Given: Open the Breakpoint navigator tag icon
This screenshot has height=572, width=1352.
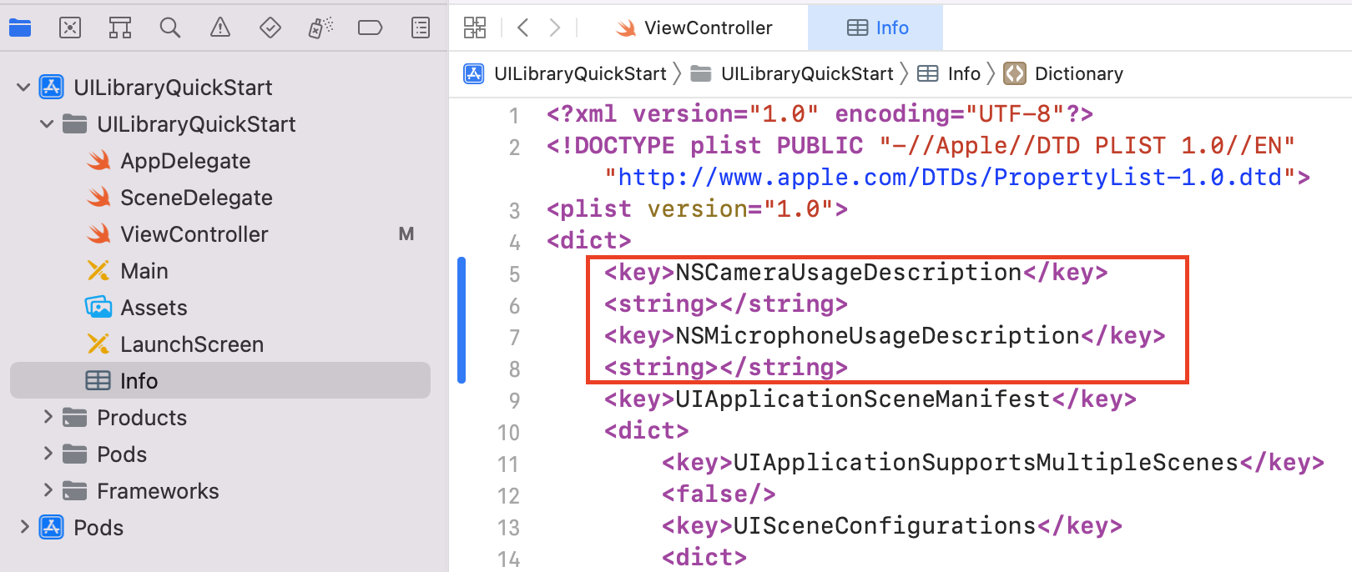Looking at the screenshot, I should (x=371, y=27).
